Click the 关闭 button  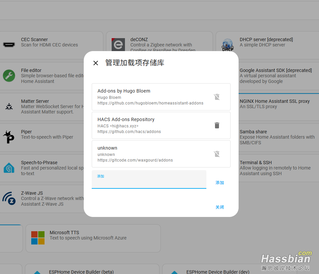pyautogui.click(x=220, y=207)
